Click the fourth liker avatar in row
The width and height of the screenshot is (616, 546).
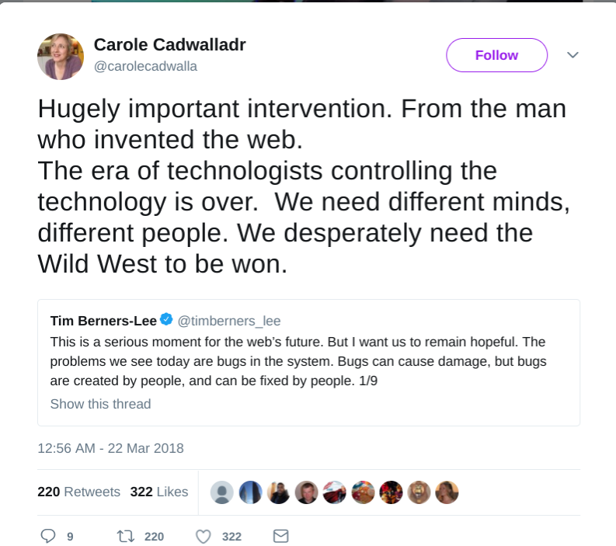306,492
